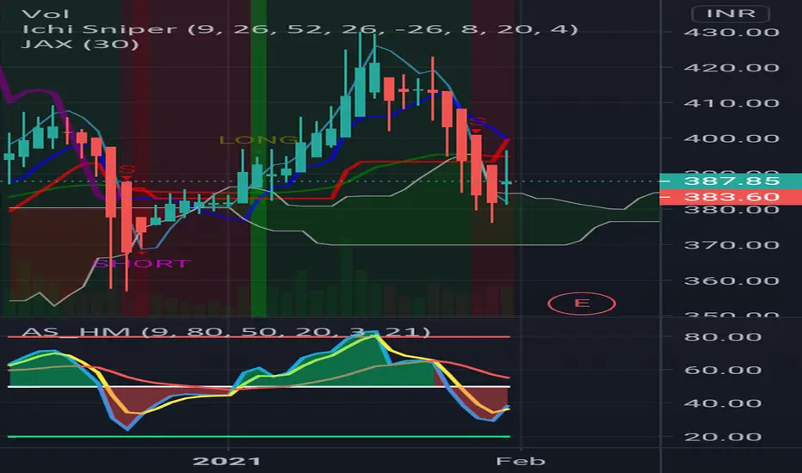Click the 370.00 price axis label

pos(731,245)
